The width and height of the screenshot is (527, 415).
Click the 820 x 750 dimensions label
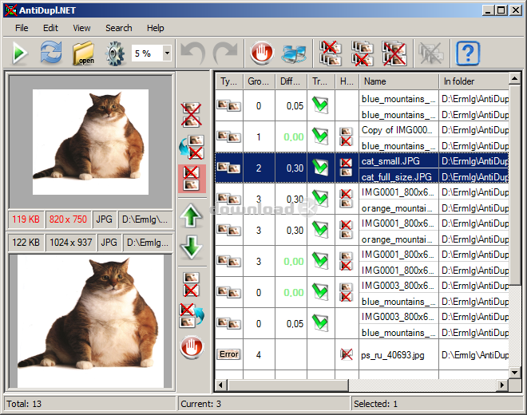click(68, 219)
